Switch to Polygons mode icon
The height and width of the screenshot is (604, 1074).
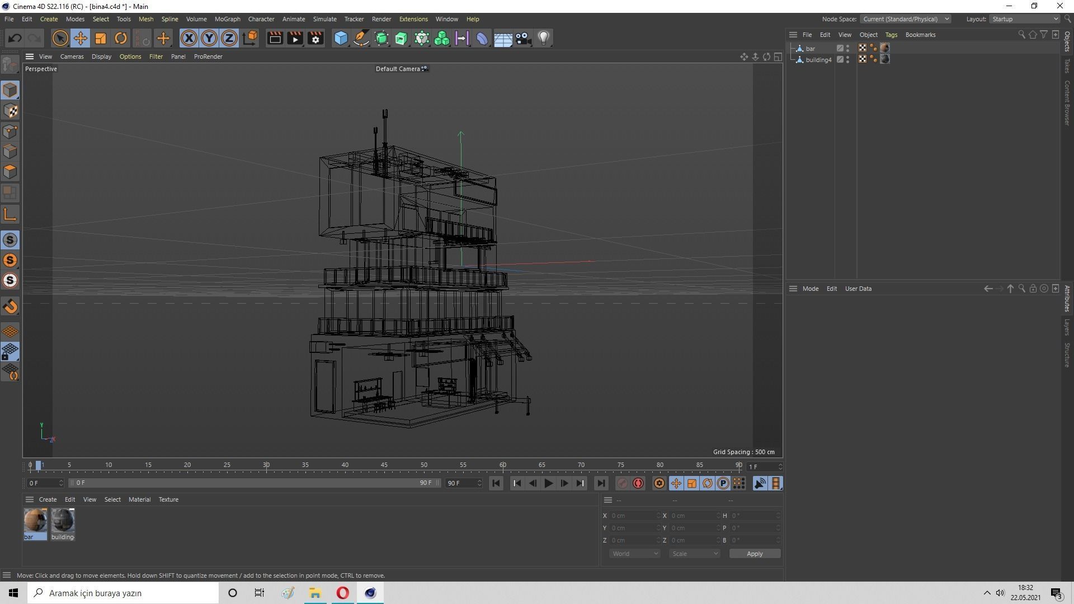pyautogui.click(x=10, y=172)
